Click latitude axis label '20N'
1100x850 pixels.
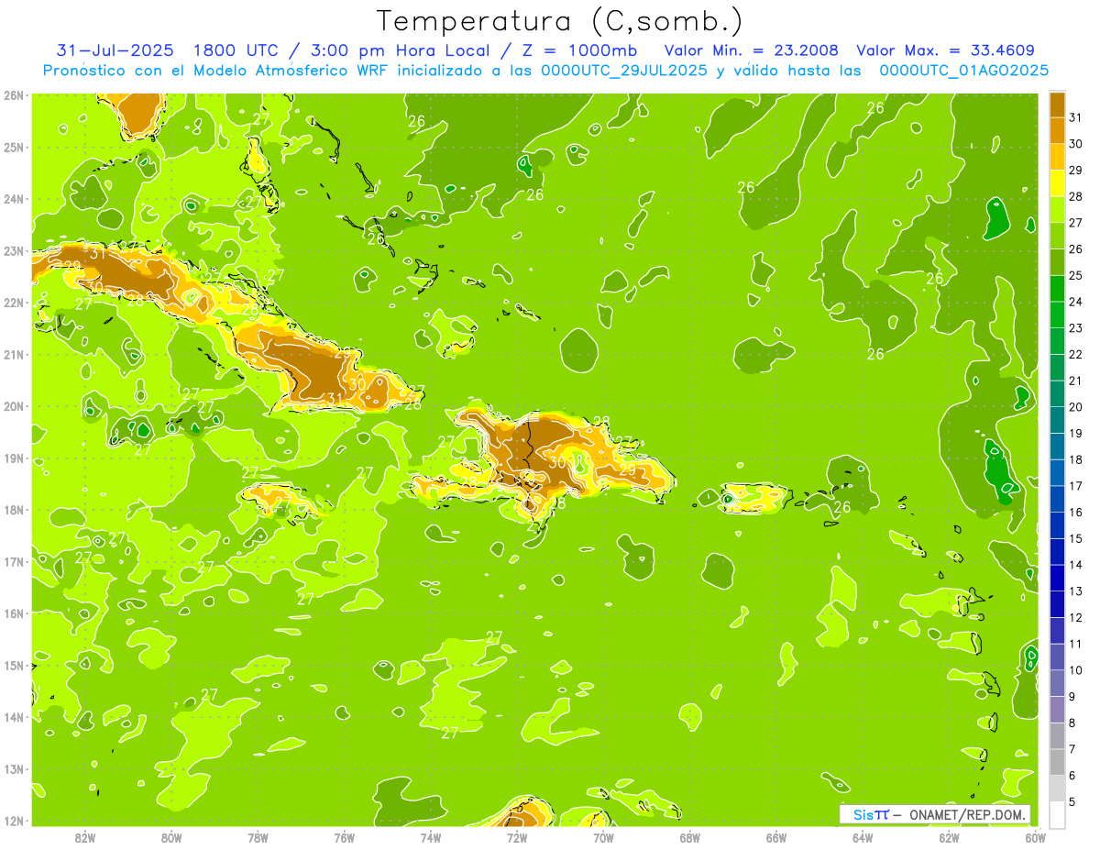tap(14, 406)
